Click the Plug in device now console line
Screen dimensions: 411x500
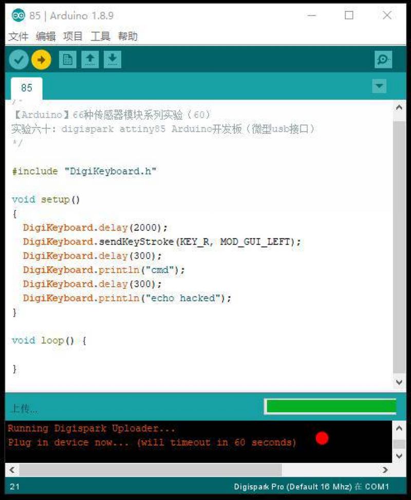click(x=152, y=442)
